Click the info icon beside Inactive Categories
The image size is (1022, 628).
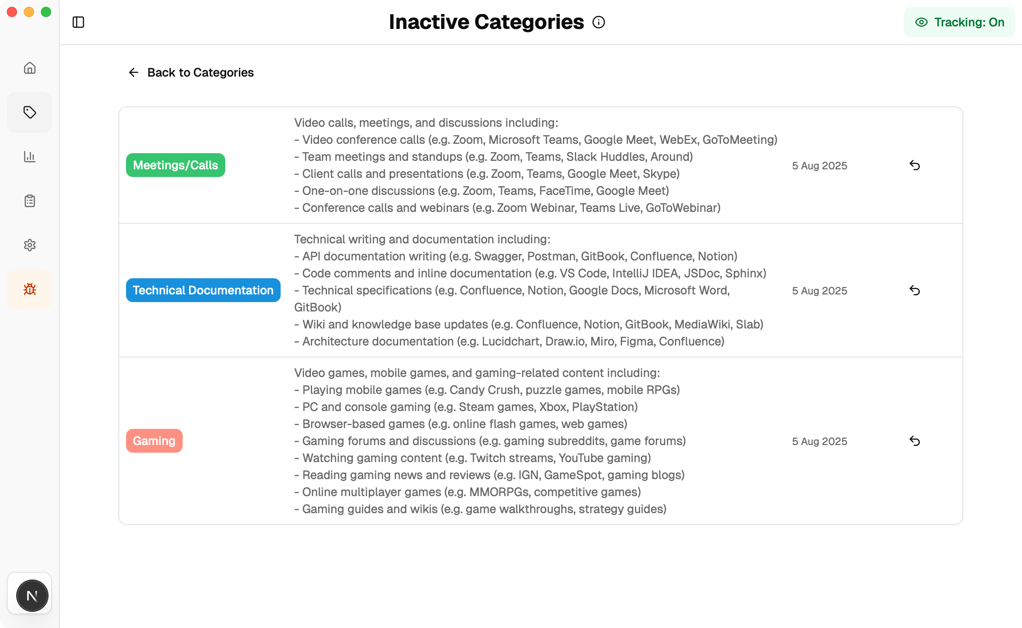599,22
